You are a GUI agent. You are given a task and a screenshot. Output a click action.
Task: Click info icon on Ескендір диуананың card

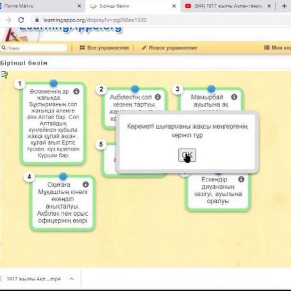(x=241, y=180)
